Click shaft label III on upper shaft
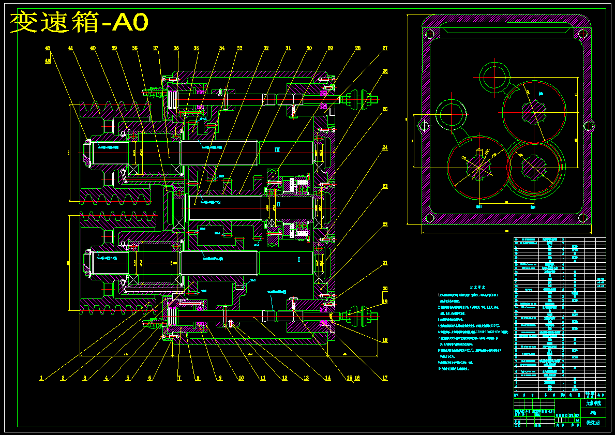This screenshot has height=435, width=615. [x=277, y=149]
